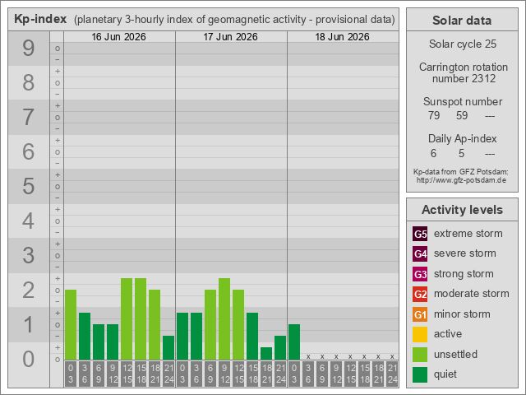Click the 17 Jun 18-21 hour bar
The image size is (526, 395).
click(266, 353)
